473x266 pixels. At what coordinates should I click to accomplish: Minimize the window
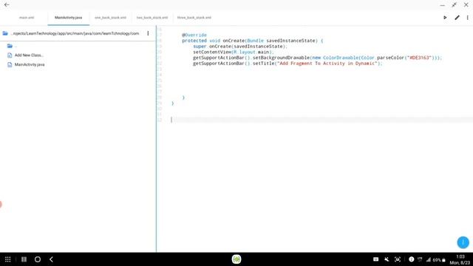tap(442, 5)
